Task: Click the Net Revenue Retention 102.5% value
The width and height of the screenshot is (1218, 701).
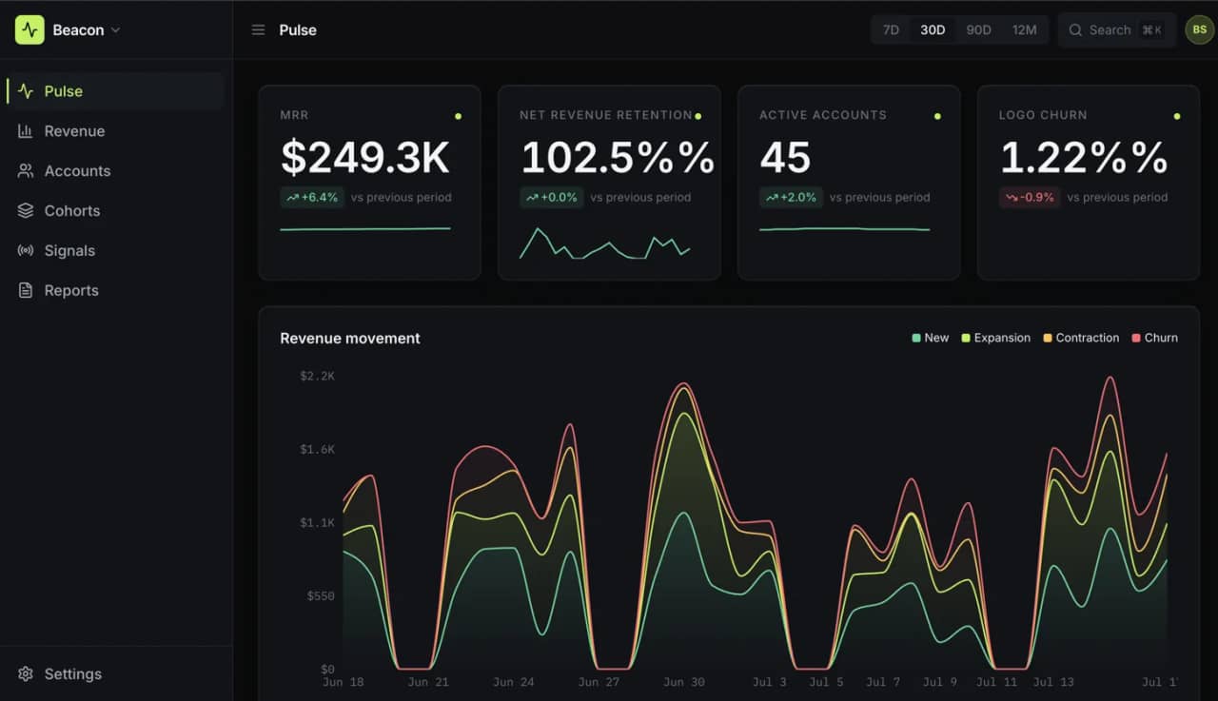Action: (x=618, y=158)
